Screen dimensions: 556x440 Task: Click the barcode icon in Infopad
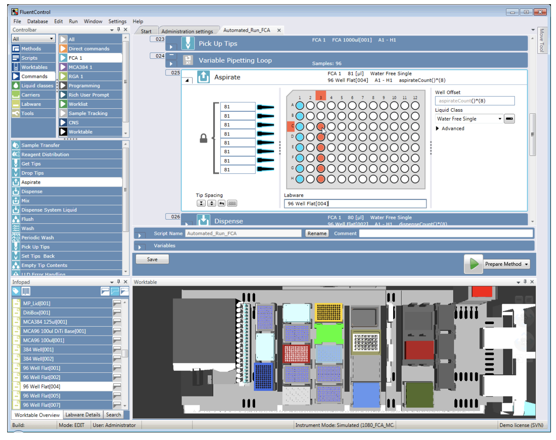pos(26,291)
